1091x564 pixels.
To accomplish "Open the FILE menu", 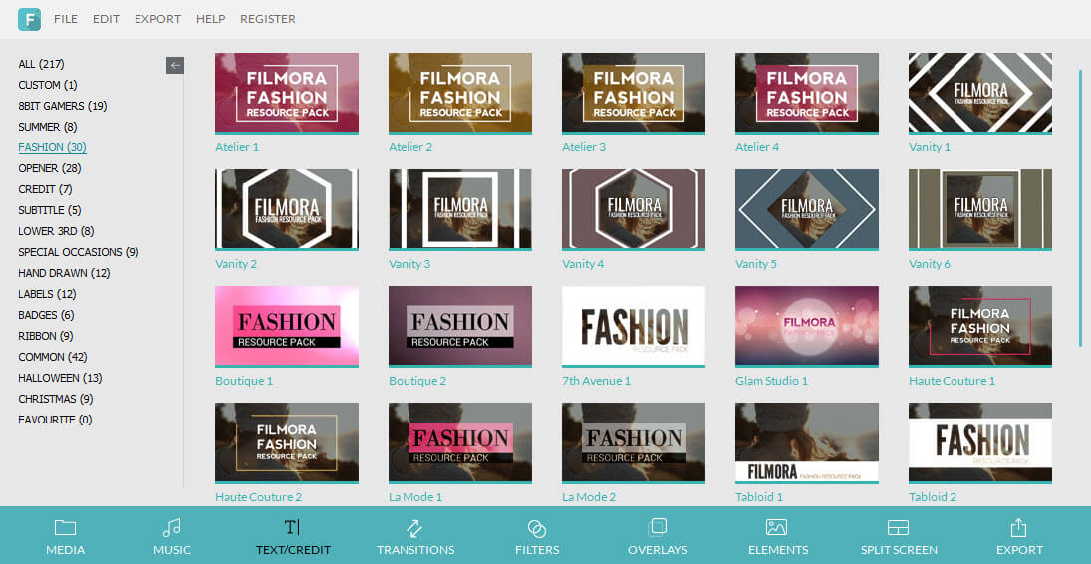I will 66,19.
